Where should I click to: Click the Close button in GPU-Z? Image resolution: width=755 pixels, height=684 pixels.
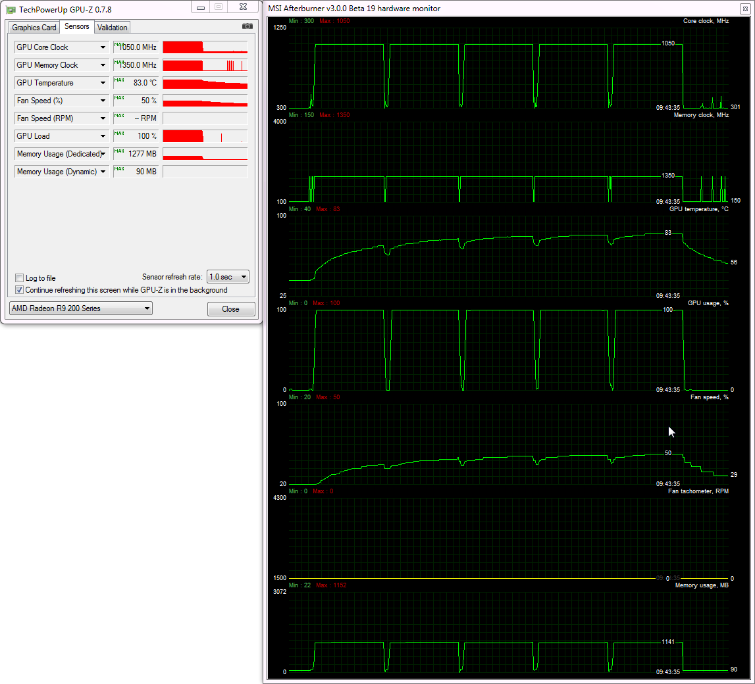click(231, 309)
